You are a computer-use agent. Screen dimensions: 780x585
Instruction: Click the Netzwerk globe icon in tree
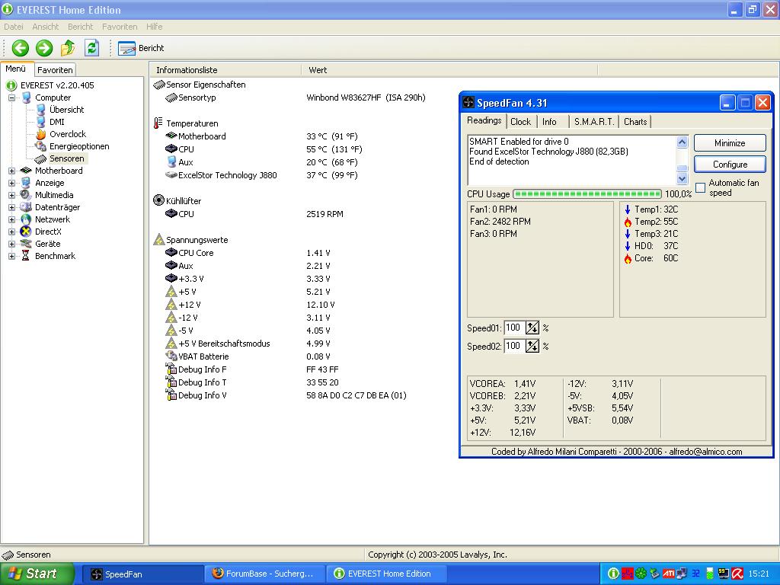(x=26, y=219)
